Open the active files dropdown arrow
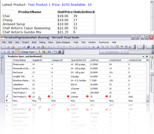The height and width of the screenshot is (134, 154). pyautogui.click(x=143, y=57)
